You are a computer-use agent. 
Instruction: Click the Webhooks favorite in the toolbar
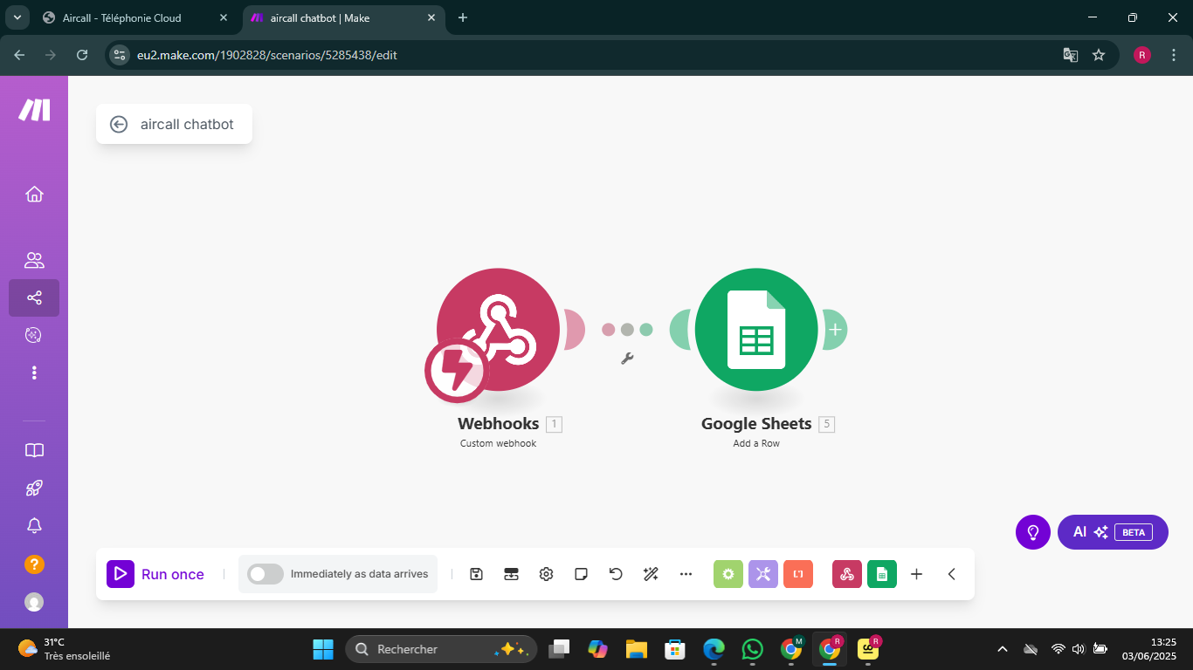(847, 574)
